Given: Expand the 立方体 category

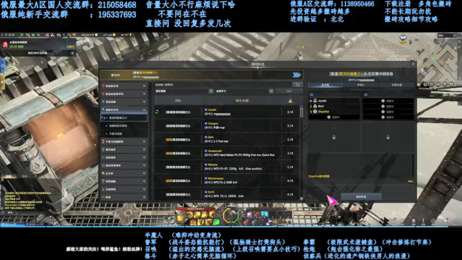Looking at the screenshot, I should pos(124,173).
